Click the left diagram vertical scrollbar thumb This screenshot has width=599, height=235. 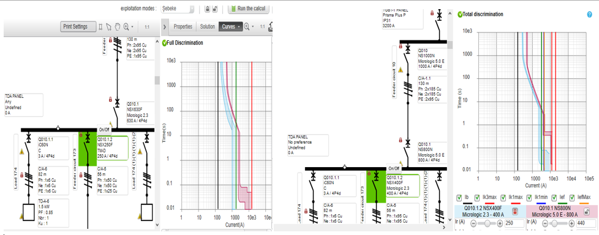157,80
